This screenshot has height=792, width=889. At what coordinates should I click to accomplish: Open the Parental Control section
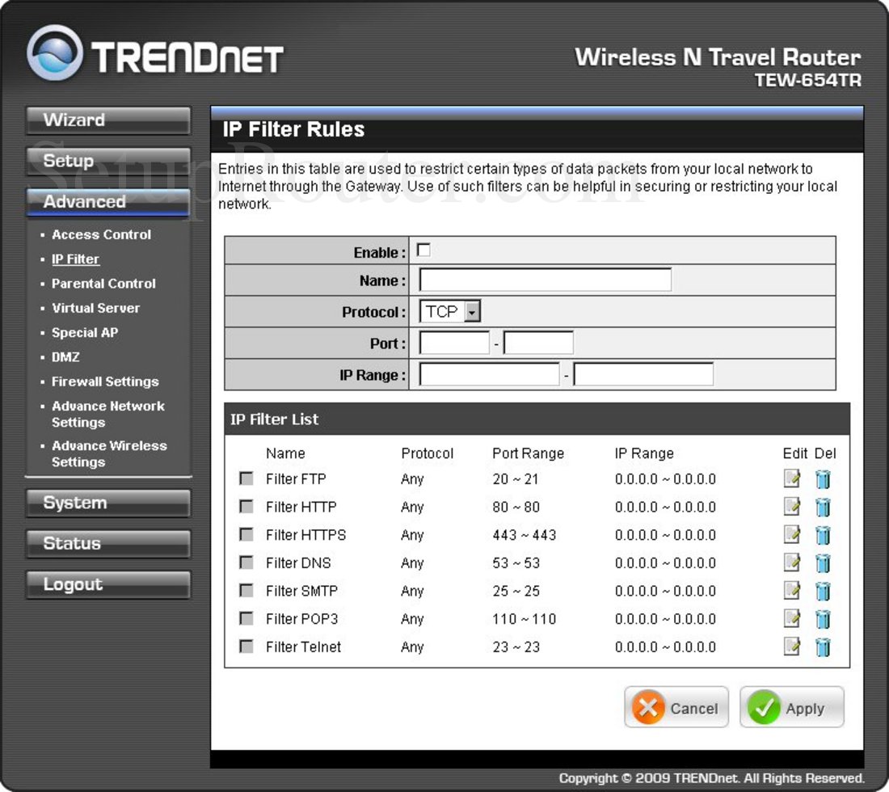click(x=103, y=284)
